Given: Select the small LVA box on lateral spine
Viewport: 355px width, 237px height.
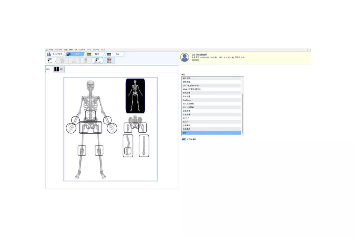Looking at the screenshot, I should coord(128,151).
